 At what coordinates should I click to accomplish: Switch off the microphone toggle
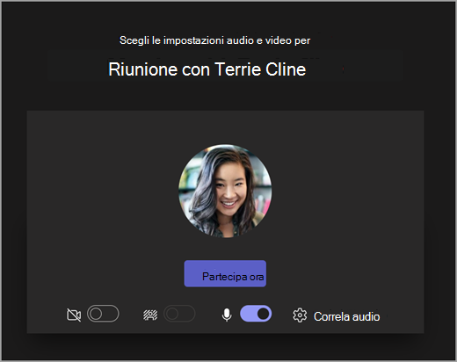[256, 314]
